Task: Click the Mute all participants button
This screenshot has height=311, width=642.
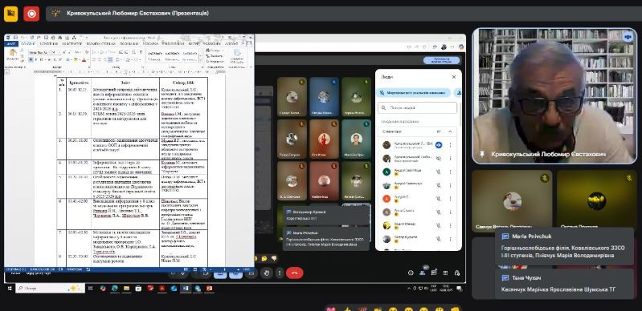Action: click(413, 93)
